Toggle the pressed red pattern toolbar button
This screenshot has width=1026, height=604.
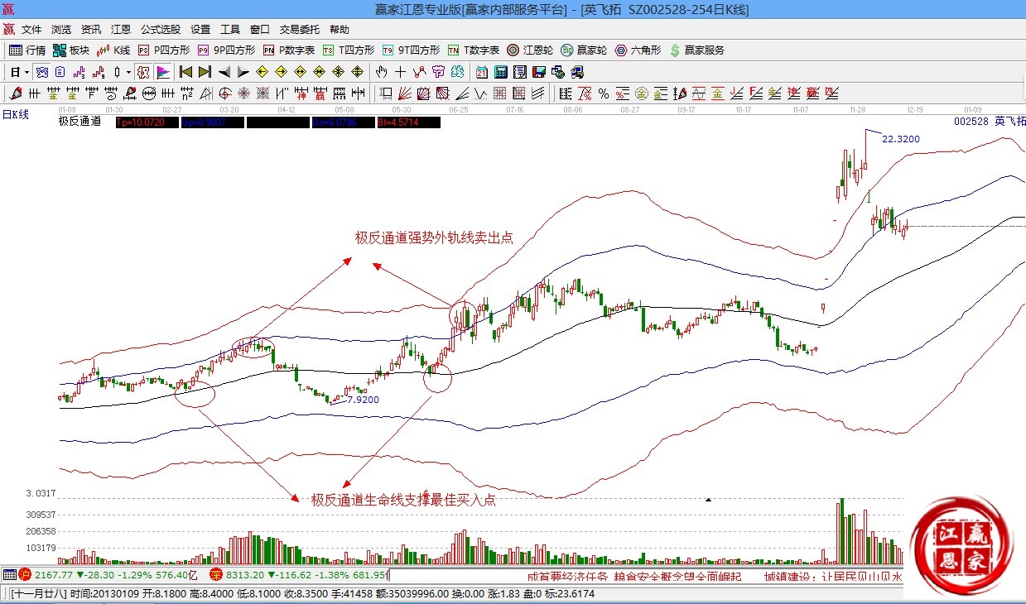click(x=143, y=72)
